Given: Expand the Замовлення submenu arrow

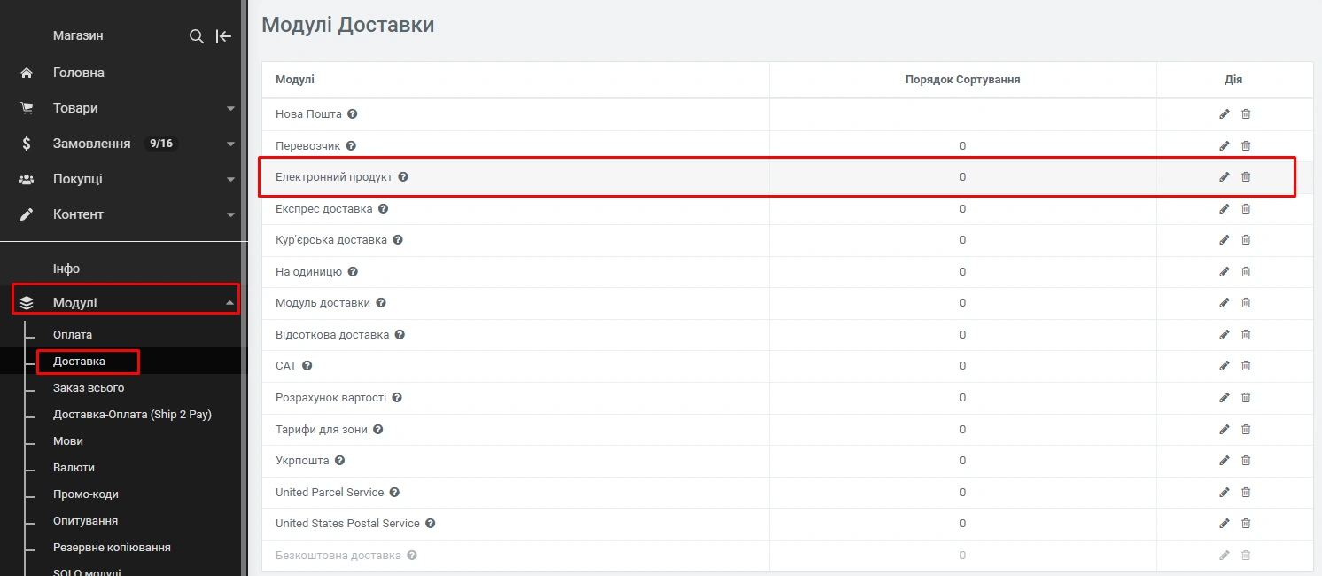Looking at the screenshot, I should point(230,144).
